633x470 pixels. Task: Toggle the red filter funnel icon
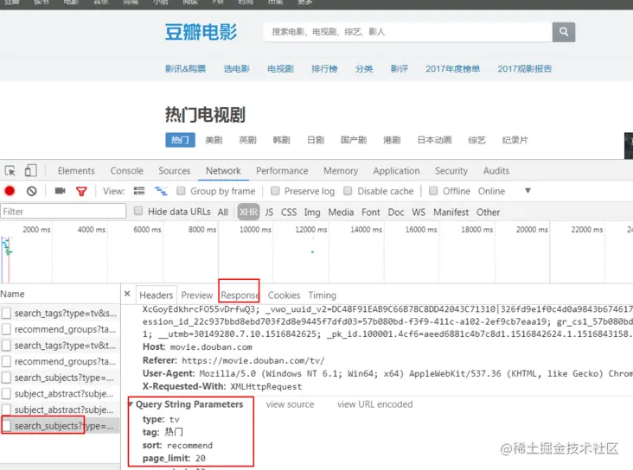point(81,191)
